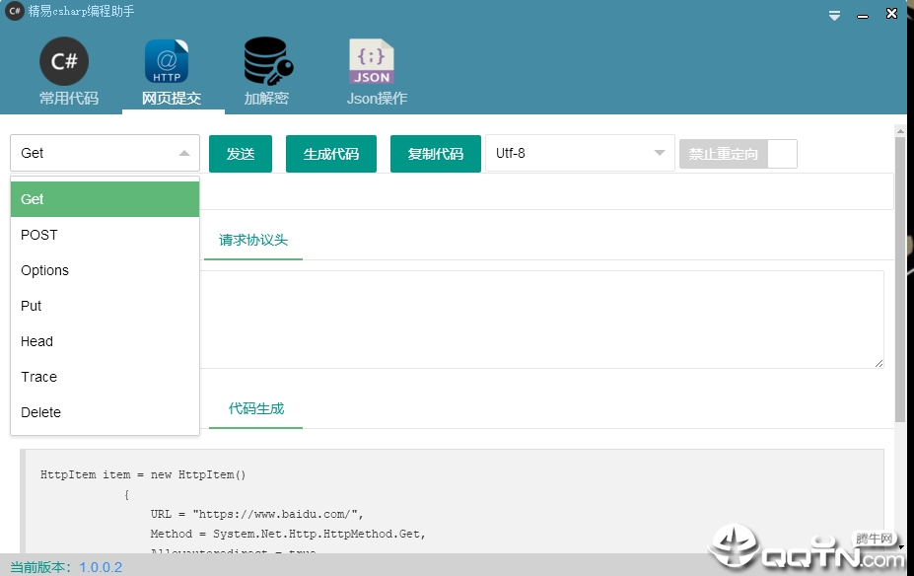Click scrollbar up arrow
Screen dimensions: 914x576
point(900,131)
